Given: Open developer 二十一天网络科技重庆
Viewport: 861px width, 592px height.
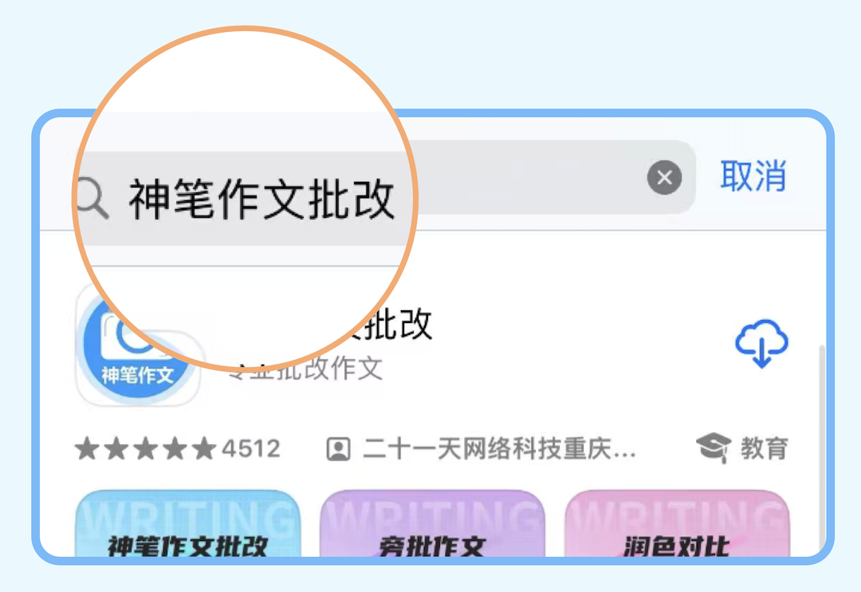Looking at the screenshot, I should click(x=500, y=449).
